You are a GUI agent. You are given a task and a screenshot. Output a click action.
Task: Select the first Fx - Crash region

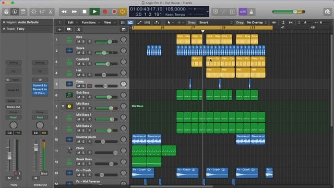(x=143, y=173)
